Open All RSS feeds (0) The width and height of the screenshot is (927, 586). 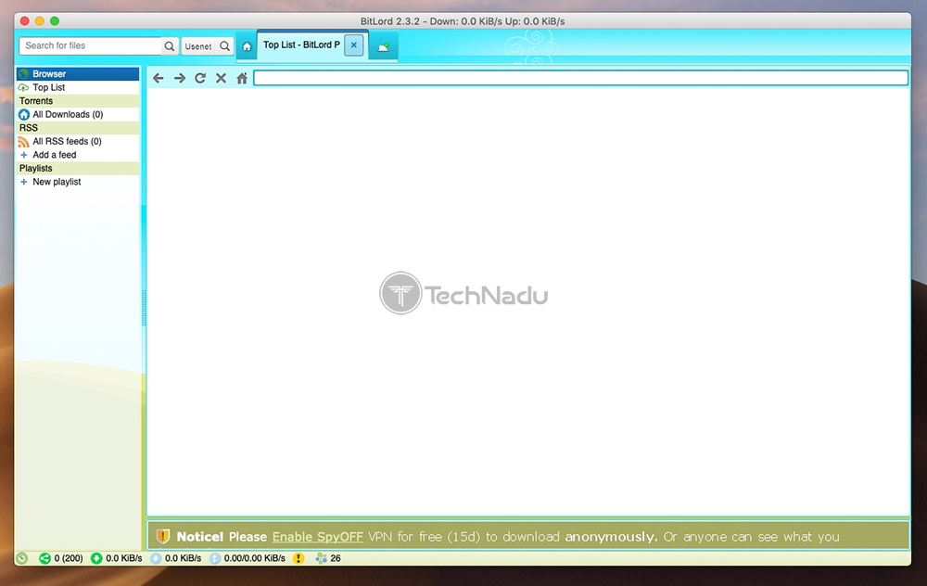[x=78, y=141]
